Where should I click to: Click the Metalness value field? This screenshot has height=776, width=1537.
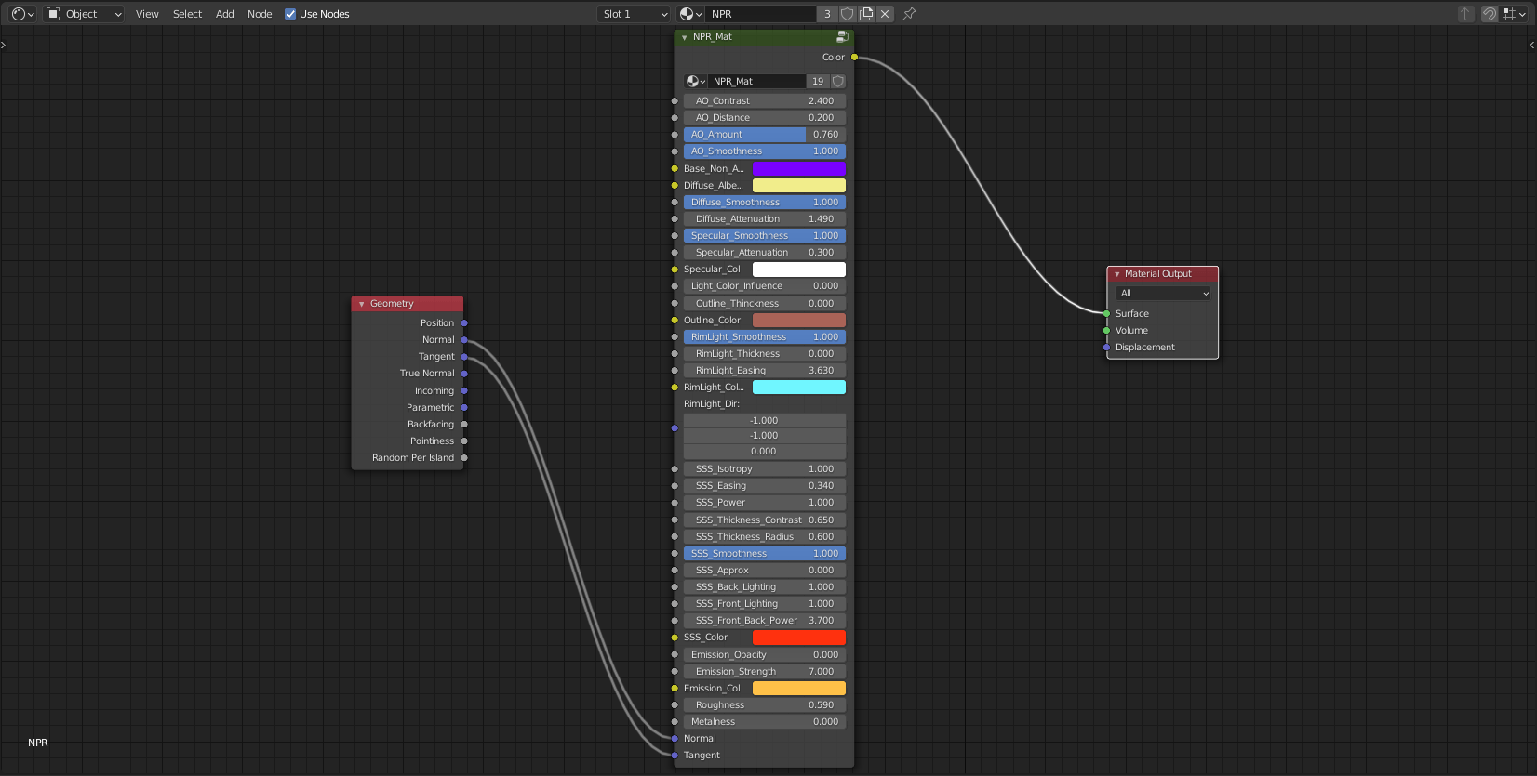click(765, 722)
